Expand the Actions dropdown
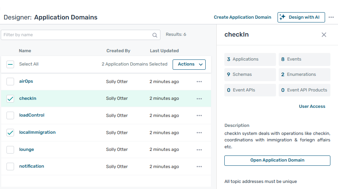The height and width of the screenshot is (189, 338). [x=189, y=64]
